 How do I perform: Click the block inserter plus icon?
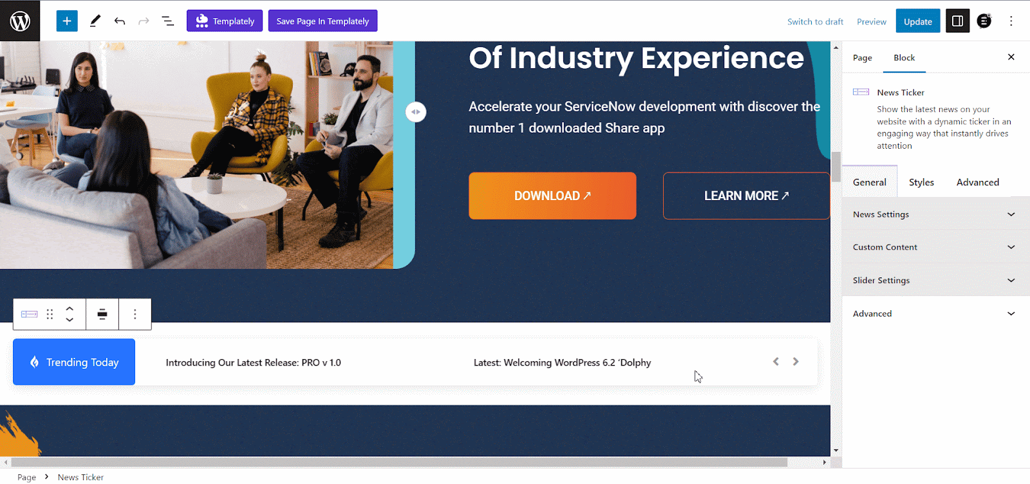coord(67,21)
